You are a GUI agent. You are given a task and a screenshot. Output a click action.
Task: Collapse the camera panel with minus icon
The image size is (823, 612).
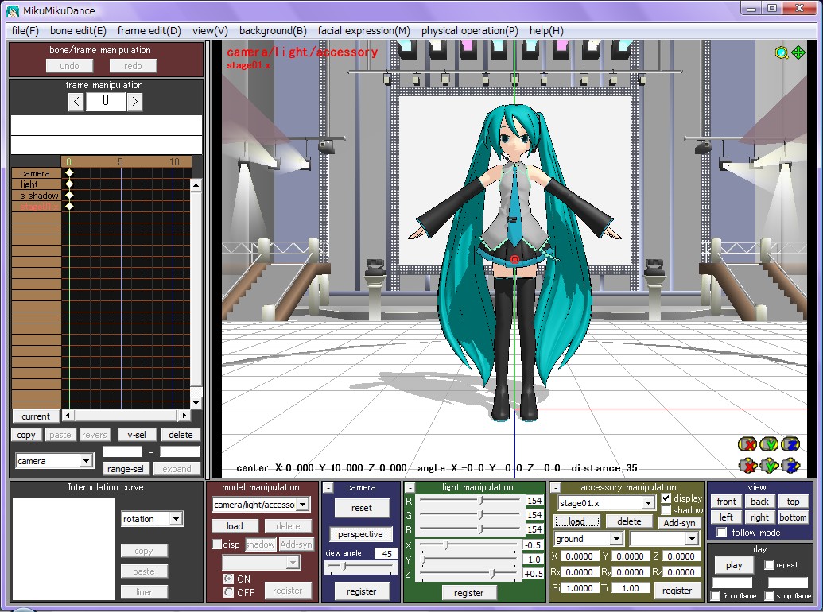[328, 488]
